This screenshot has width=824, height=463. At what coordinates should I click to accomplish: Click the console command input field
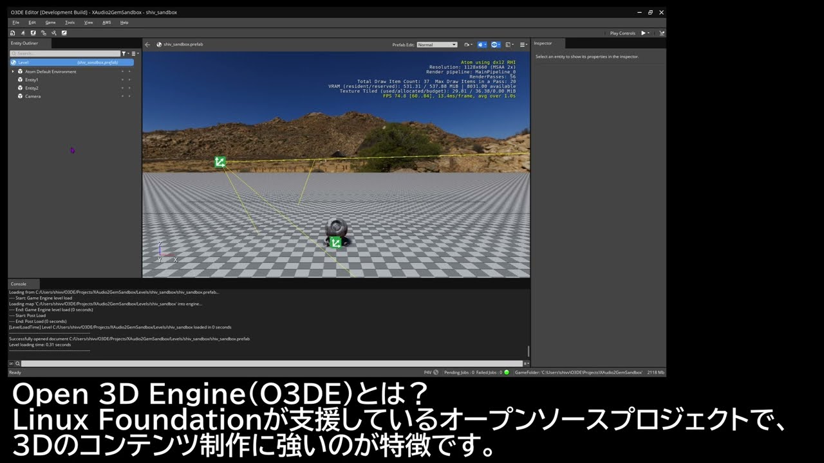[x=272, y=363]
